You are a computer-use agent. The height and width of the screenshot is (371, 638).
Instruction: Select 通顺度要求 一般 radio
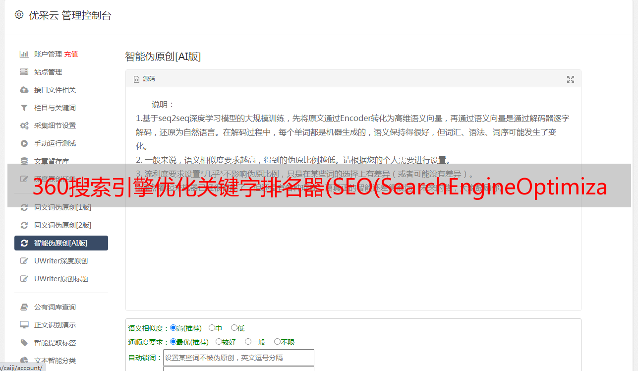pyautogui.click(x=248, y=342)
